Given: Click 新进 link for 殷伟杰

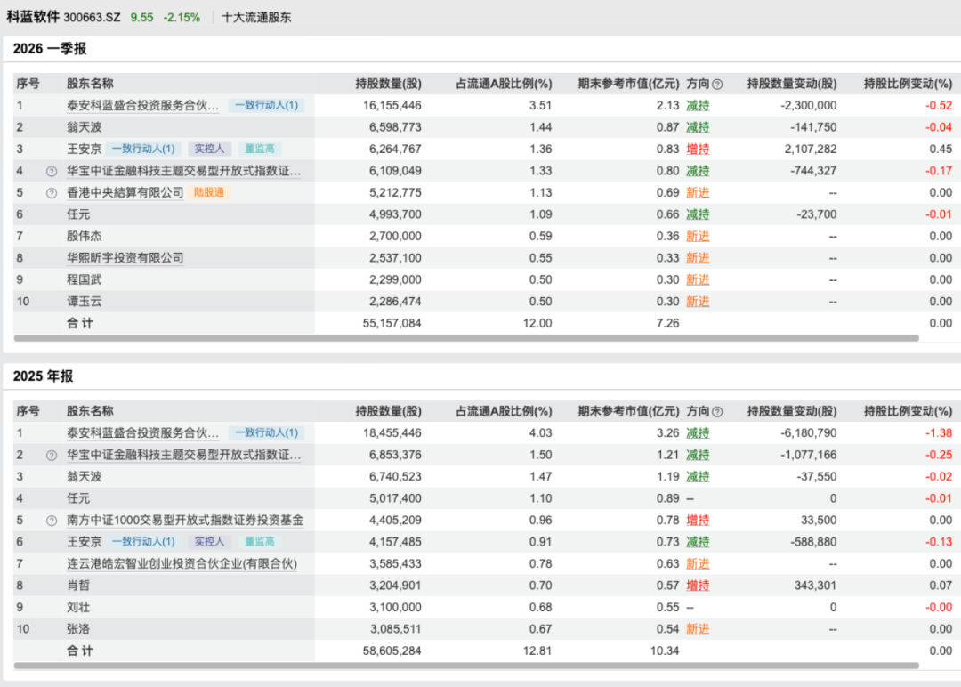Looking at the screenshot, I should pos(698,236).
